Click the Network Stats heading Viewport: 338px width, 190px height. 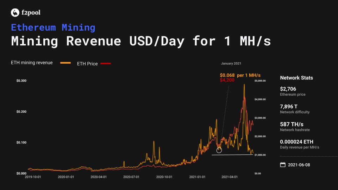coord(296,78)
